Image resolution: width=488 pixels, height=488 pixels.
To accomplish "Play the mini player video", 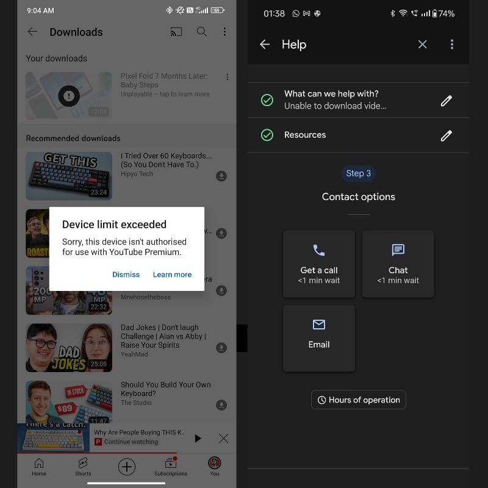I will point(198,438).
